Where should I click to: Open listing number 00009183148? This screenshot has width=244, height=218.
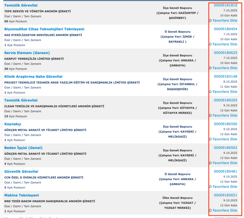coord(226,76)
